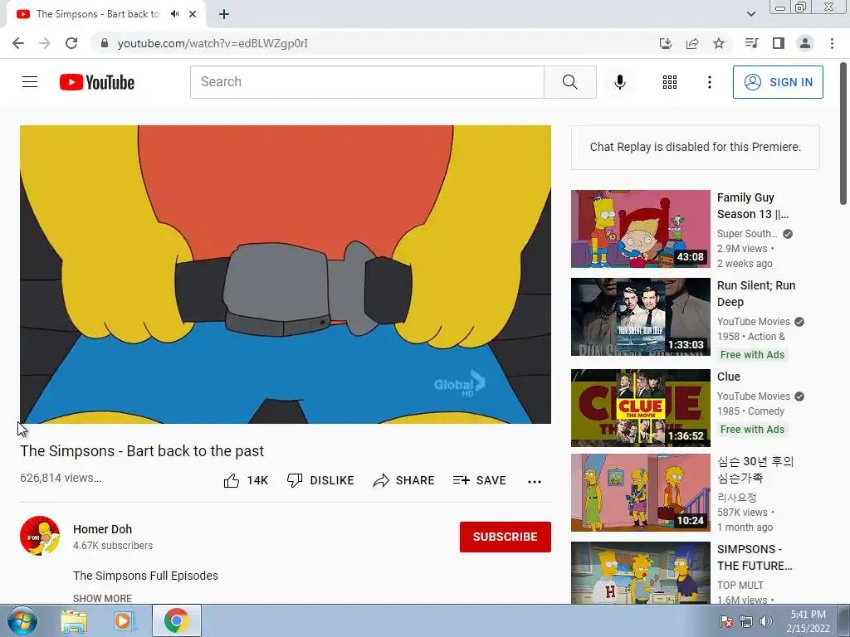Click the video player to pause

coord(286,275)
